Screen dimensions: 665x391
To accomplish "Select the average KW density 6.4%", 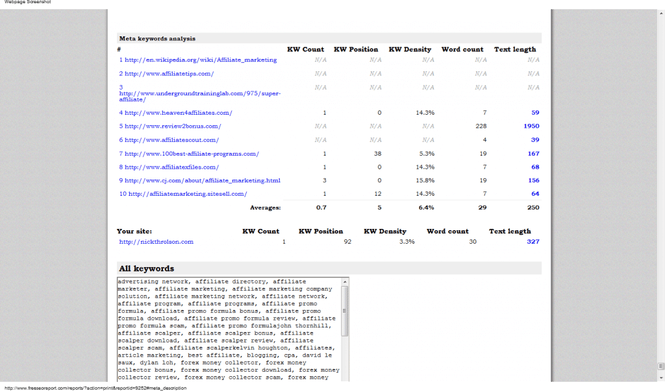I will [x=426, y=207].
